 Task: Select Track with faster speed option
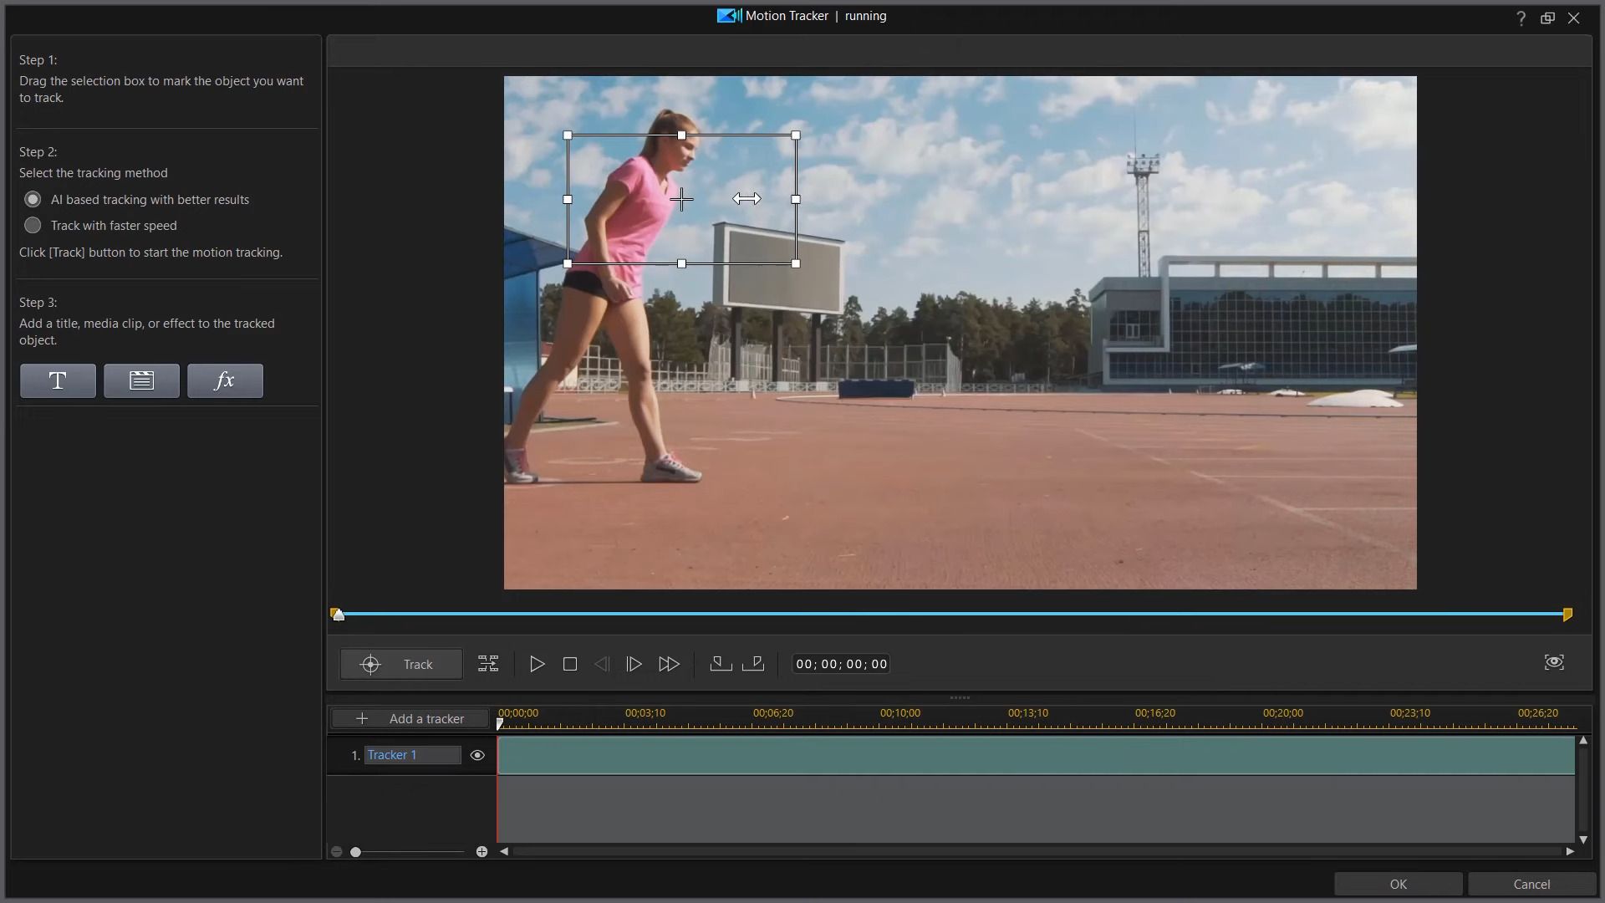pyautogui.click(x=33, y=226)
